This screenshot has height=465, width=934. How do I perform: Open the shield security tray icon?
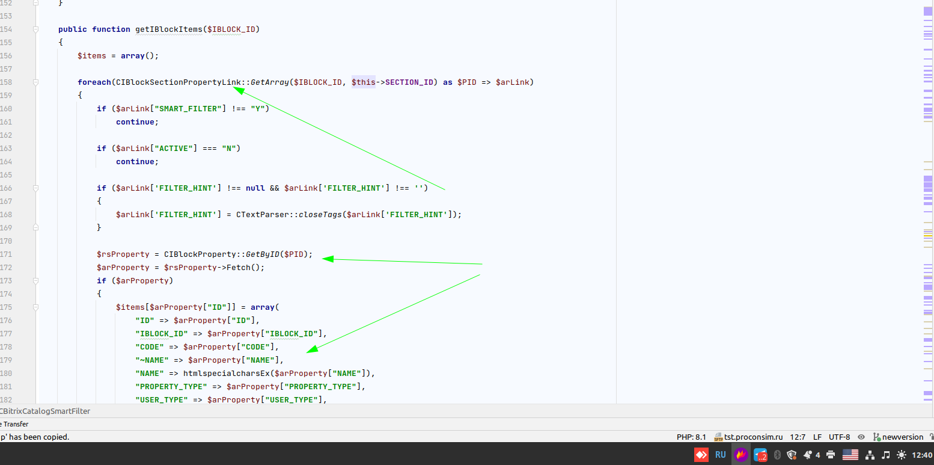coord(792,455)
